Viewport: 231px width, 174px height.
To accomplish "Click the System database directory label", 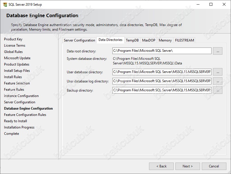I will [87, 59].
